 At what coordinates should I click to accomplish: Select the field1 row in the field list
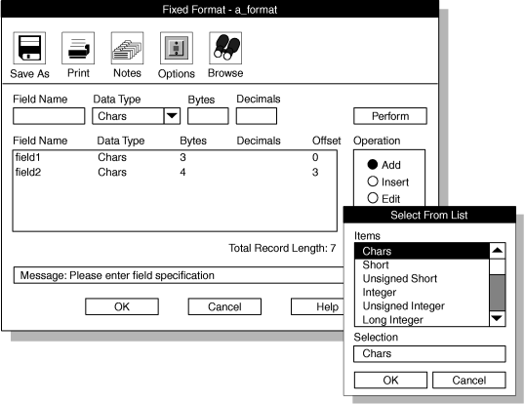(x=175, y=157)
